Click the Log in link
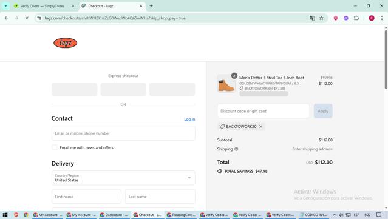Viewport: 388px width, 219px height. point(189,119)
